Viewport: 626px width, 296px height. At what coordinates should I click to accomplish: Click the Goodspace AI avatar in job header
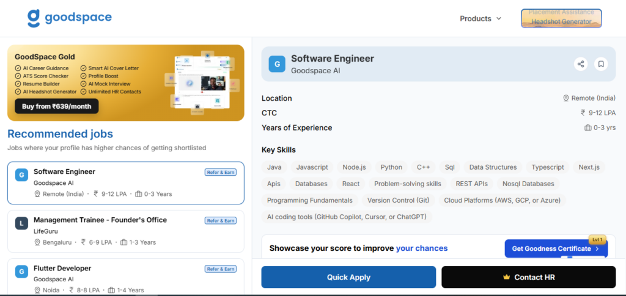(x=277, y=63)
